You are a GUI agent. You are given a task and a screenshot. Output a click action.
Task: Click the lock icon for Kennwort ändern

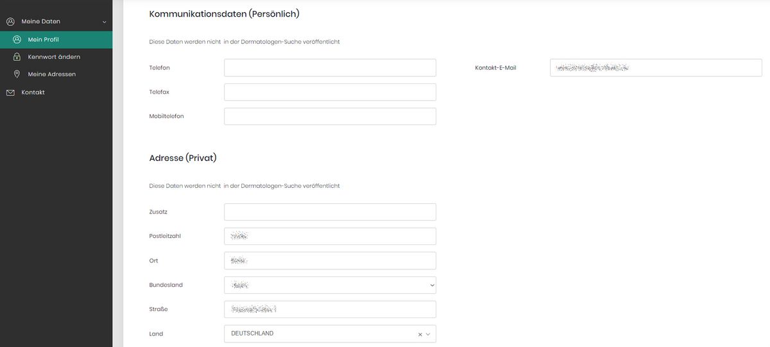(x=17, y=57)
